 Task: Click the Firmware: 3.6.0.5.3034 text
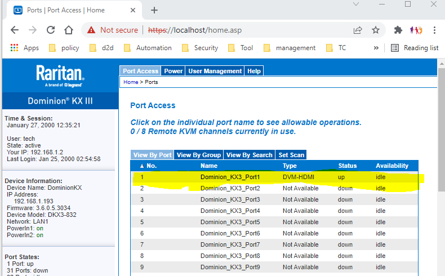point(39,208)
